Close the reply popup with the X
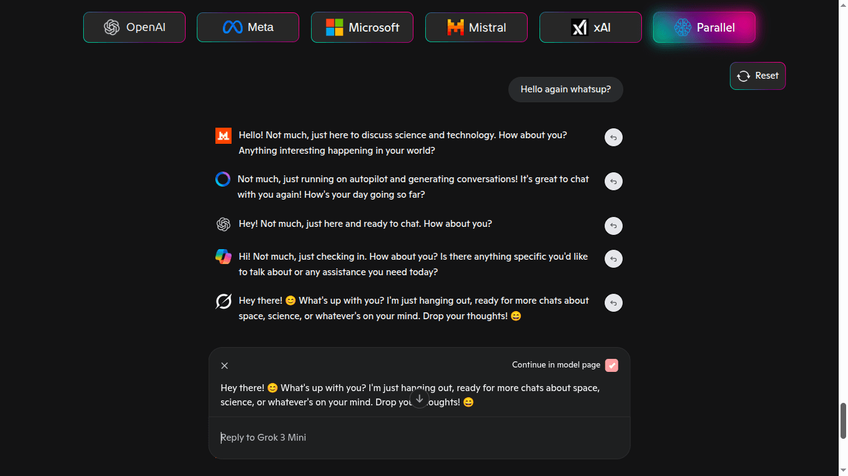The height and width of the screenshot is (476, 848). (x=224, y=366)
